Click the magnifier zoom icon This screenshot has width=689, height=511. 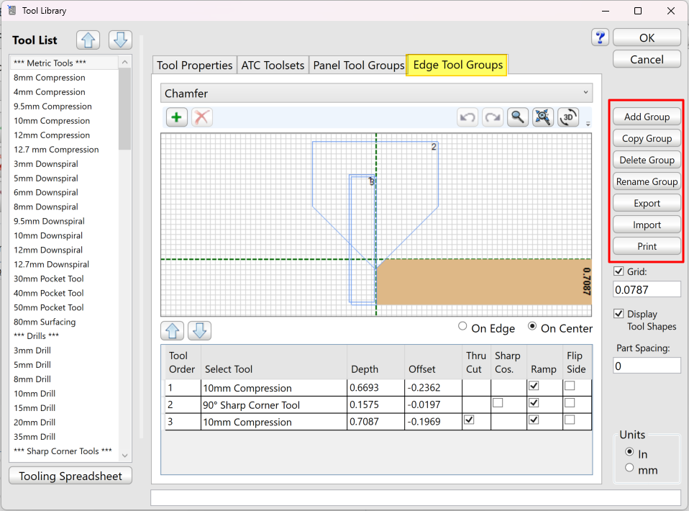click(517, 117)
